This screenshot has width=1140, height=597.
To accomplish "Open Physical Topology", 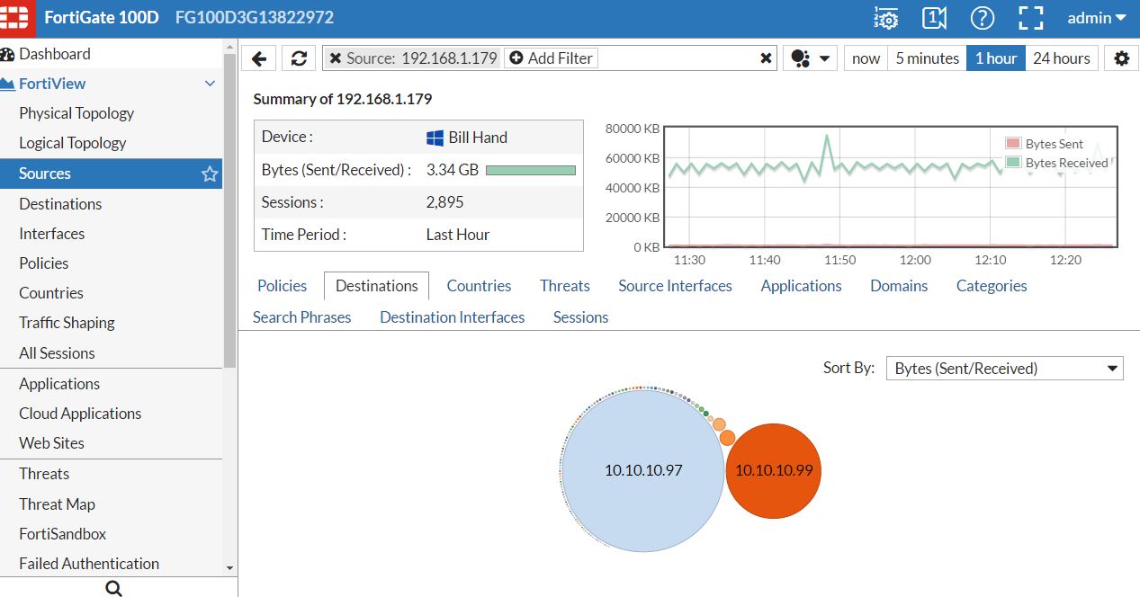I will (x=76, y=113).
